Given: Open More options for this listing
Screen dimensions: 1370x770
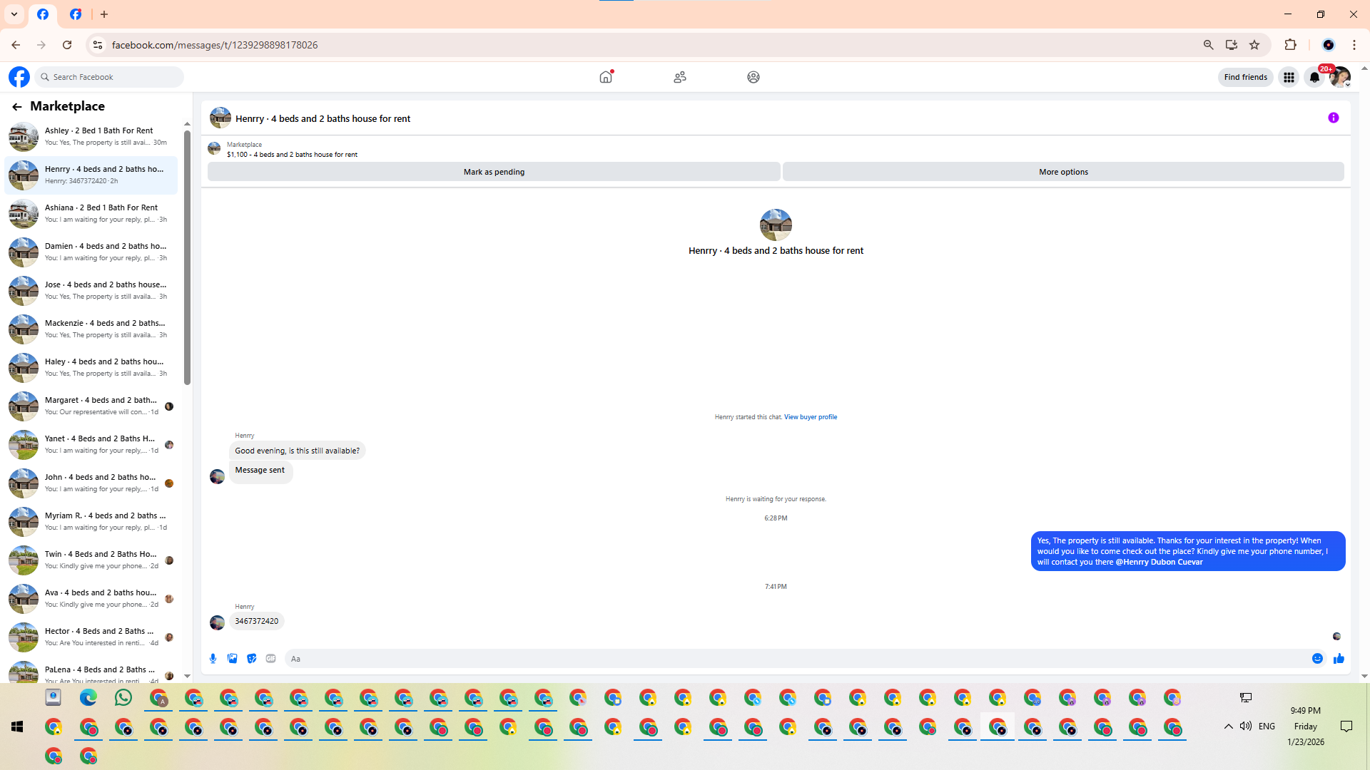Looking at the screenshot, I should [1063, 172].
